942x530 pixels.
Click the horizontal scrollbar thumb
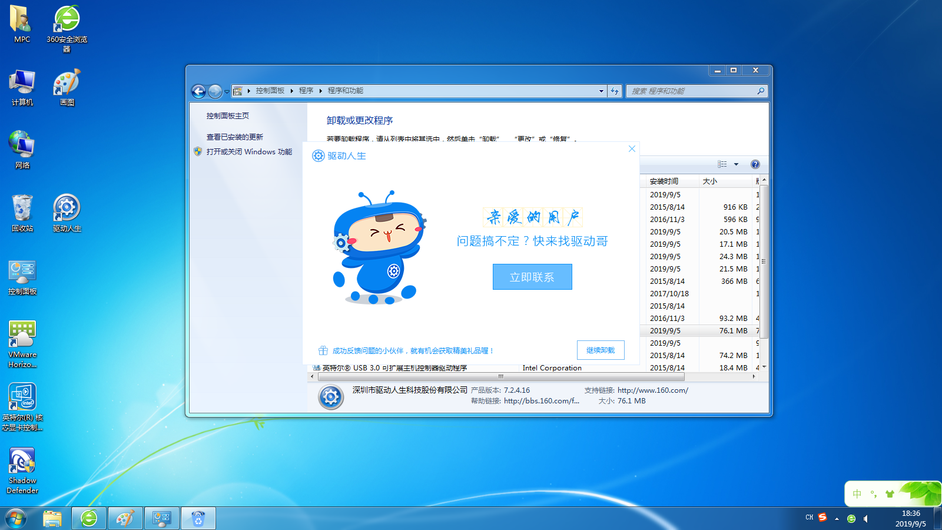(501, 376)
